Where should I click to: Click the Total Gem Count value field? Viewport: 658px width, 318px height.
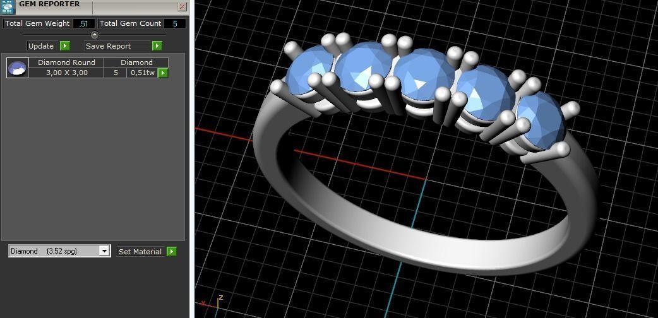174,23
